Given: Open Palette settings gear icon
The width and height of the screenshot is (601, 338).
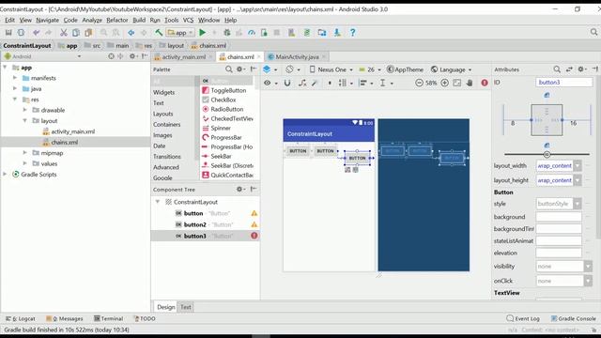Looking at the screenshot, I should pos(239,69).
